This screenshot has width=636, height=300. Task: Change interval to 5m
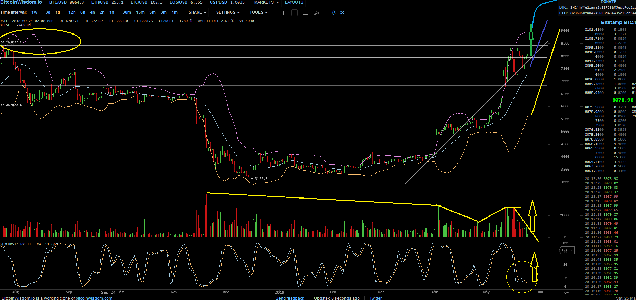[x=153, y=12]
